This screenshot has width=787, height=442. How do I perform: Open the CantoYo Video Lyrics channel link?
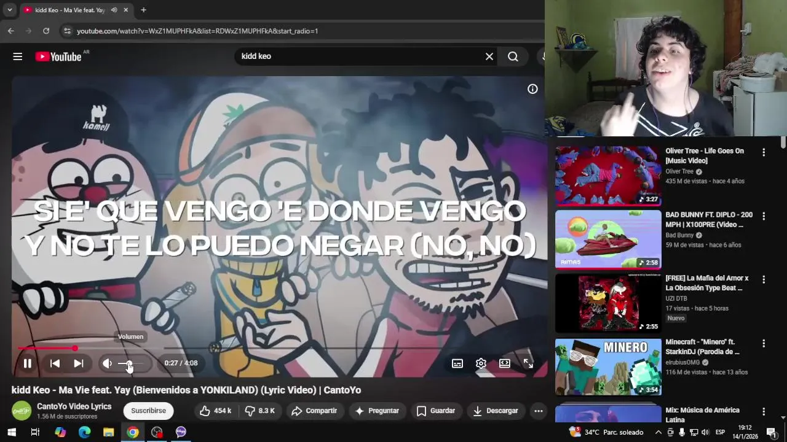74,406
